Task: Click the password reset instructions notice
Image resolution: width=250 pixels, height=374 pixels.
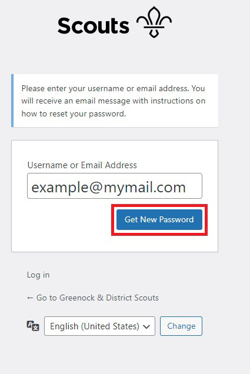Action: (115, 101)
